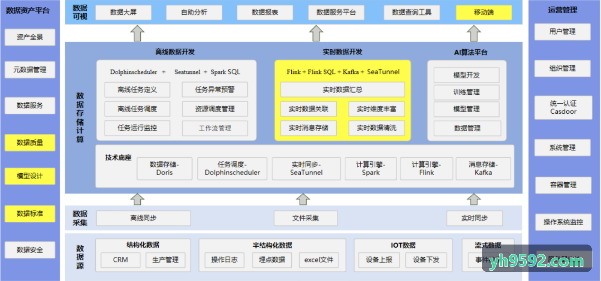Select the 操作系统监控 box
This screenshot has width=601, height=281.
(x=563, y=222)
